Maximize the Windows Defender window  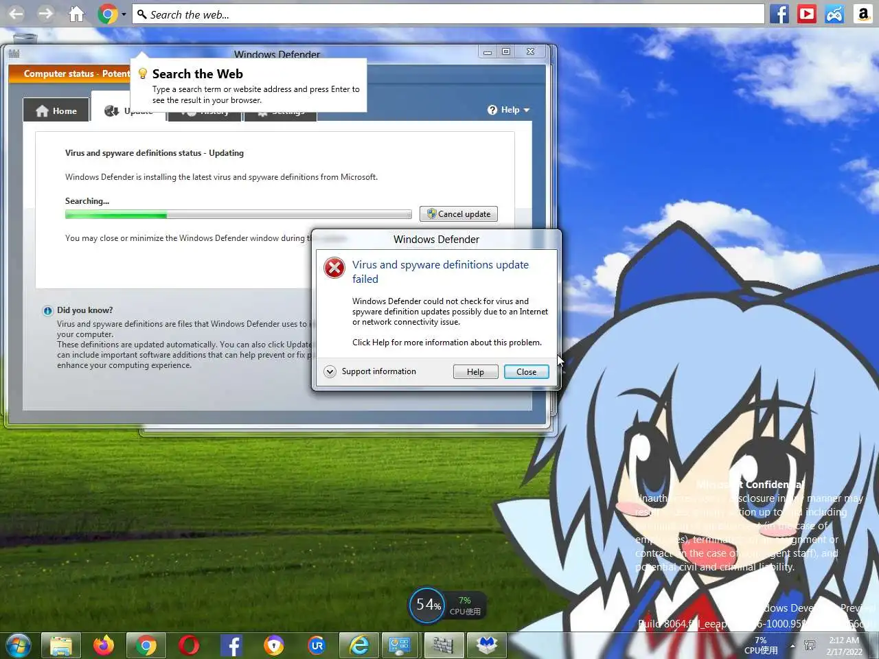[x=506, y=51]
